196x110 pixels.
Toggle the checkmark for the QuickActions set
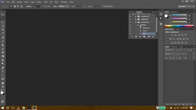click(130, 22)
